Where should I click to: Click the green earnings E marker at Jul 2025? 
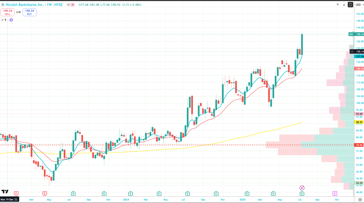pos(302,193)
